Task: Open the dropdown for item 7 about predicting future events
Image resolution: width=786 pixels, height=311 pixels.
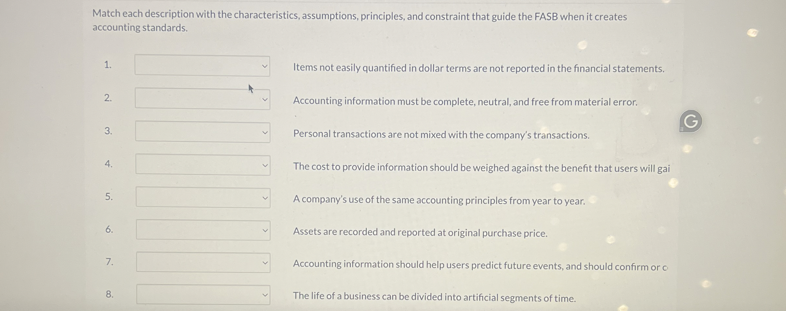Action: [203, 262]
